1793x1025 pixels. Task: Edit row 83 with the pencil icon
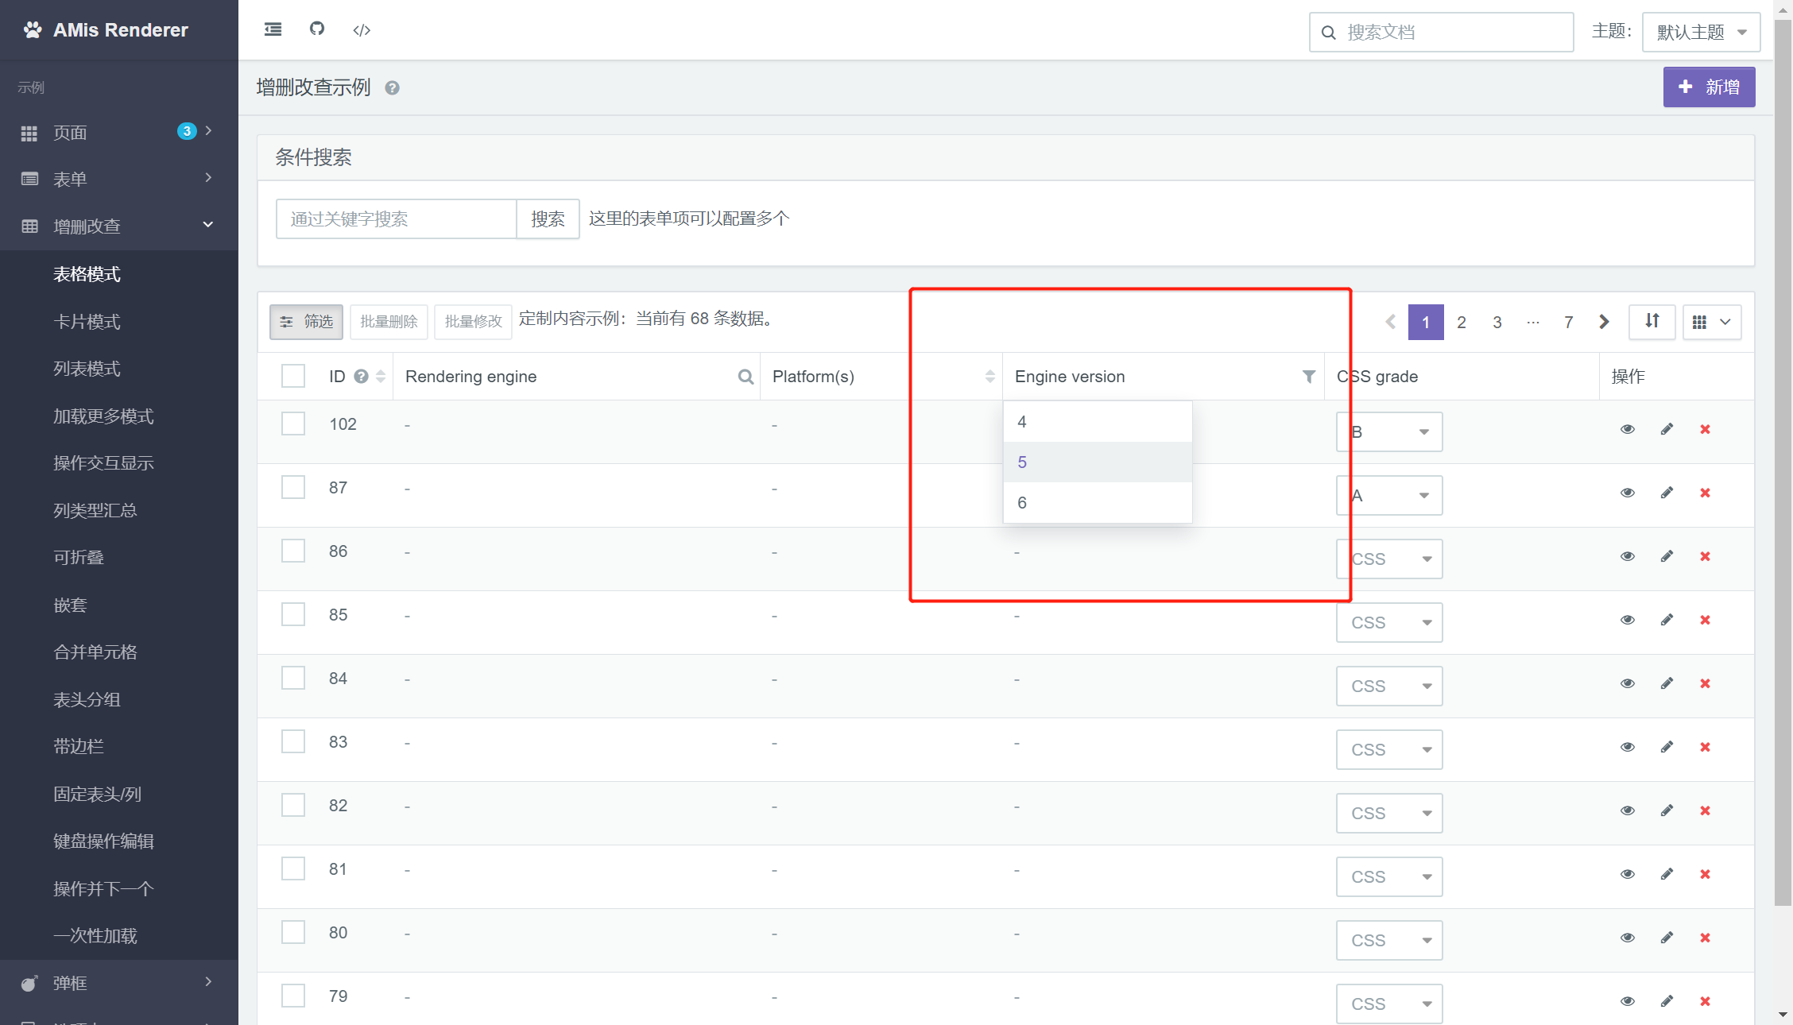pos(1667,747)
